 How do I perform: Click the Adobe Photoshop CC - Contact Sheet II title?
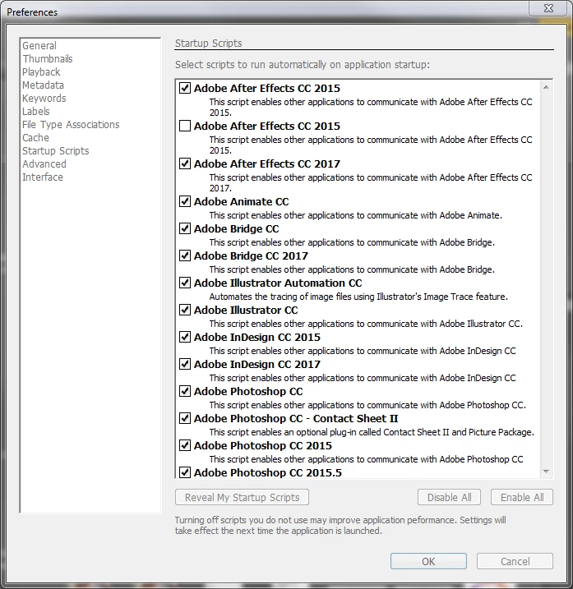click(296, 418)
